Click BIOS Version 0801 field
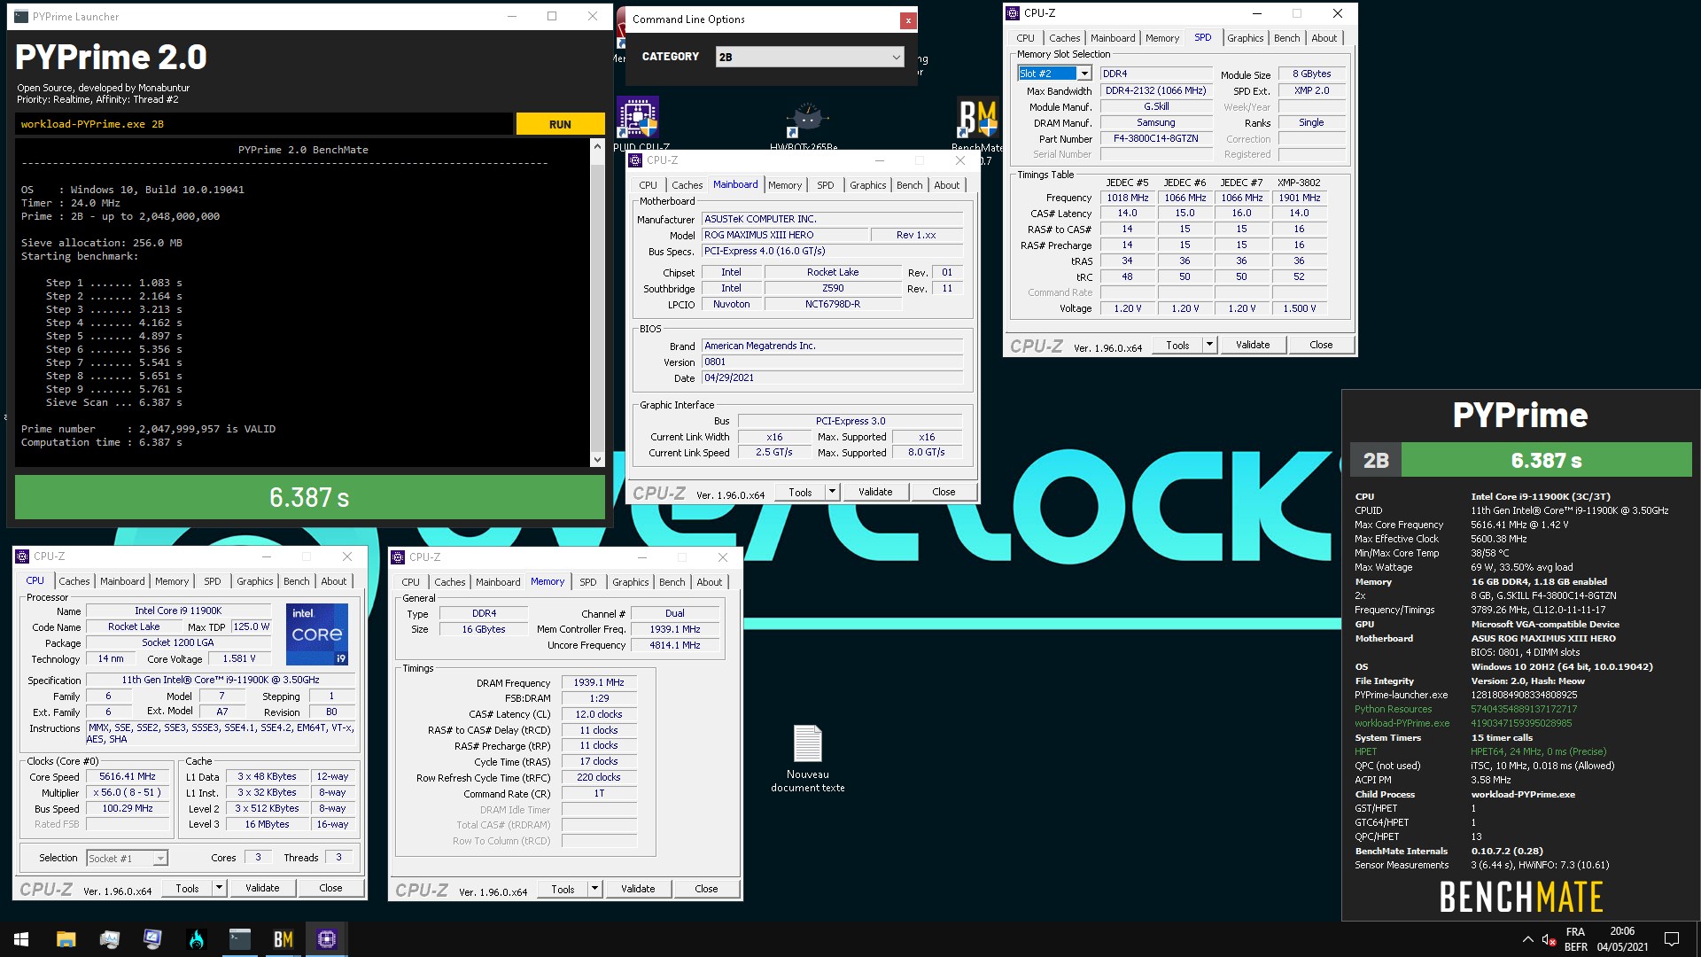1701x957 pixels. click(832, 362)
